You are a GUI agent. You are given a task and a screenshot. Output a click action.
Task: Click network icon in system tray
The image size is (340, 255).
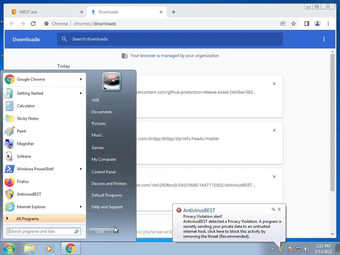[x=298, y=249]
